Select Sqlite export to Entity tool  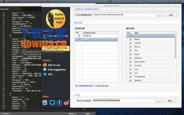[x=56, y=36]
